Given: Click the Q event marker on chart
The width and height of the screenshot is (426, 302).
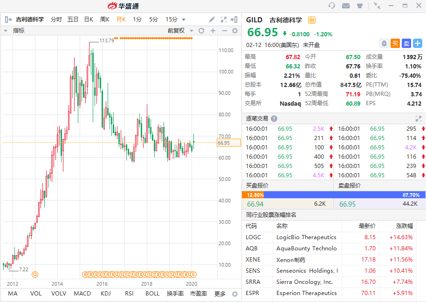Looking at the screenshot, I should [35, 275].
